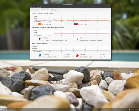Click the Swap green pie color icon
This screenshot has width=139, height=111.
[x=78, y=39]
